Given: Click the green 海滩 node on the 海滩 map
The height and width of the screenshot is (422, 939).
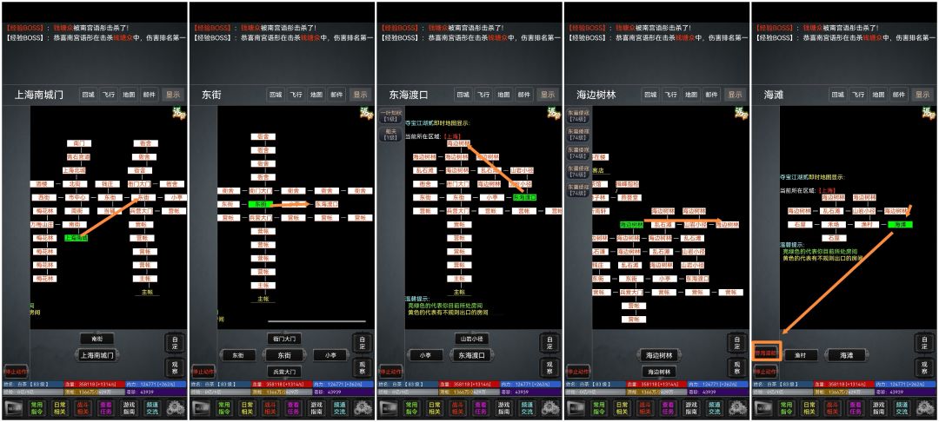Looking at the screenshot, I should [900, 224].
